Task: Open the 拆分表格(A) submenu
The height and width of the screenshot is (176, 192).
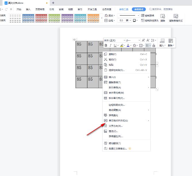Action: click(x=126, y=88)
